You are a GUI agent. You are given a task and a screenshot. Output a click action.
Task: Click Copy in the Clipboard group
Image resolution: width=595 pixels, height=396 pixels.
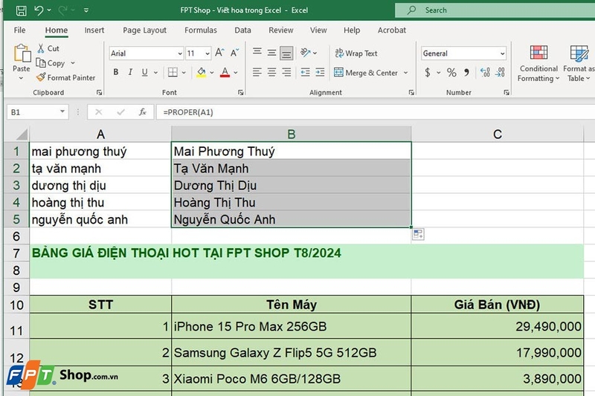(x=51, y=63)
